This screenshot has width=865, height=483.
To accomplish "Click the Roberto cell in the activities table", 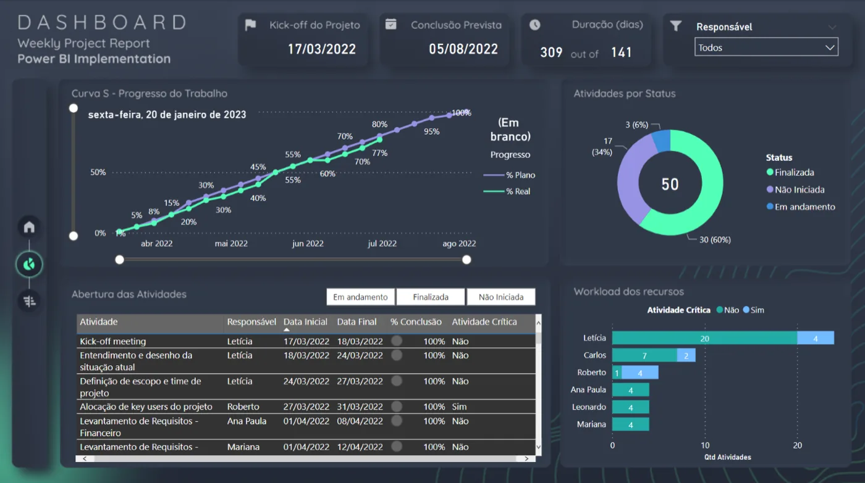I will tap(243, 407).
